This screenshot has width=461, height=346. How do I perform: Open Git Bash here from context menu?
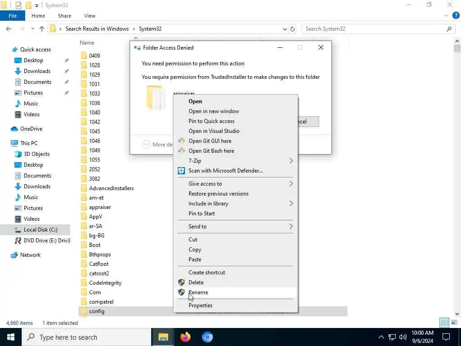tap(211, 151)
